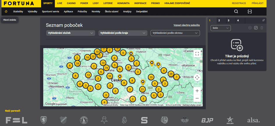Viewport: 275px width, 126px height.
Task: Click the map cluster marker 16
Action: point(87,57)
